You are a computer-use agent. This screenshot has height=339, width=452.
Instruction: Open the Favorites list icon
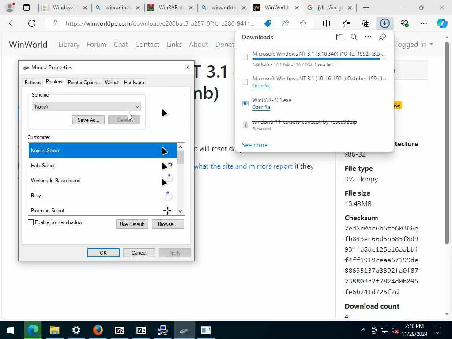346,23
